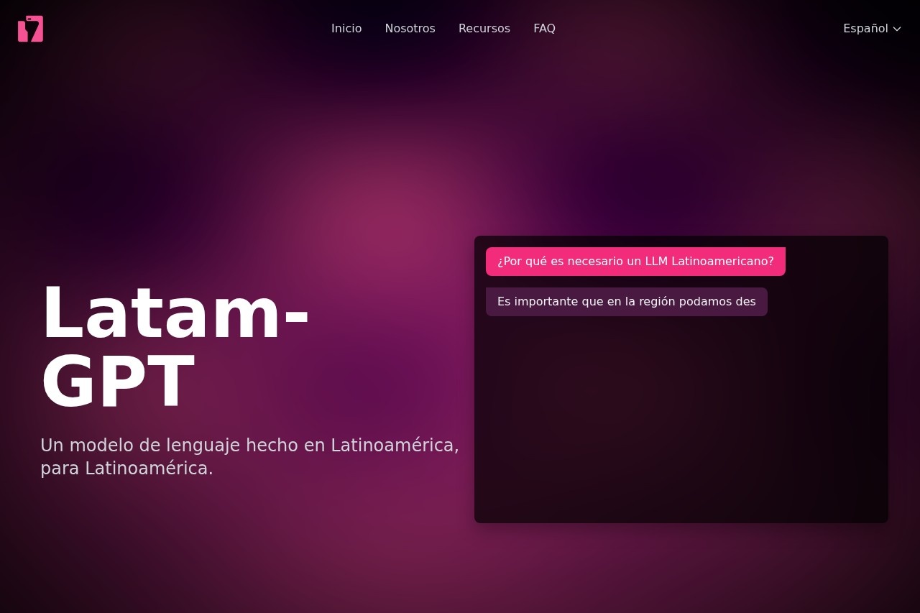Go to the Inicio nav link
Screen dimensions: 920x613
[x=346, y=29]
